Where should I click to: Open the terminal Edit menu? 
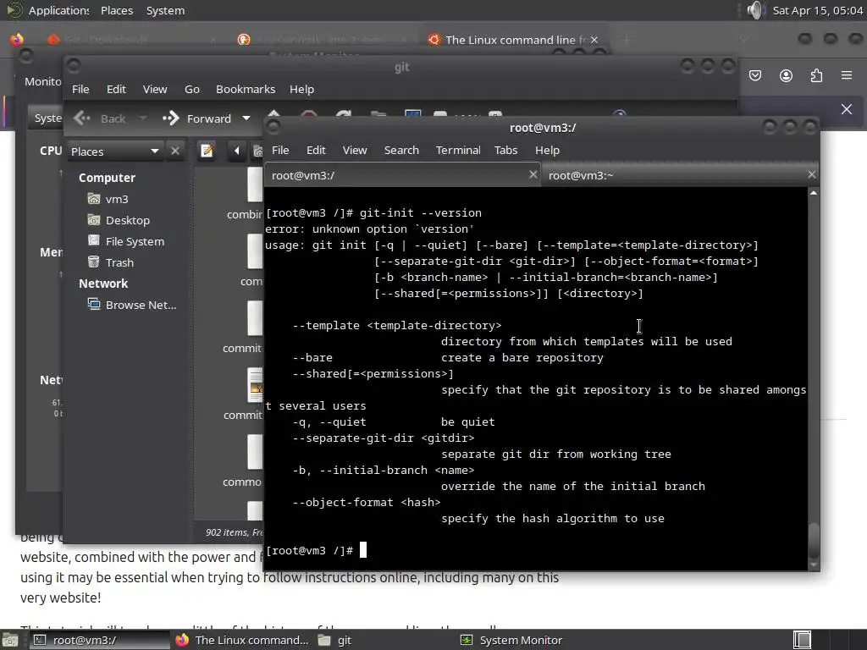click(x=316, y=150)
